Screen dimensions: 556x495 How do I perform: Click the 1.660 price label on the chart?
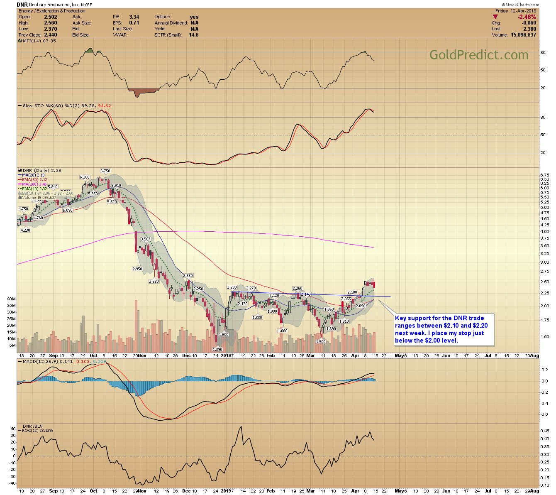(x=283, y=331)
